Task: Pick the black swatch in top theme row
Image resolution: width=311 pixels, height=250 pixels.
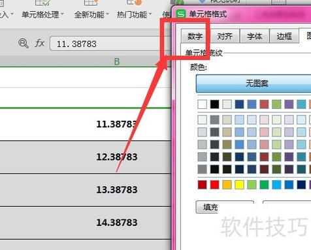Action: tap(214, 104)
